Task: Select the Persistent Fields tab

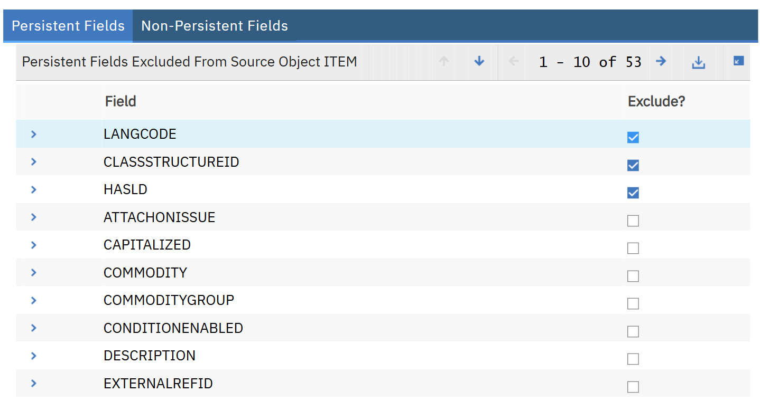Action: pyautogui.click(x=68, y=25)
